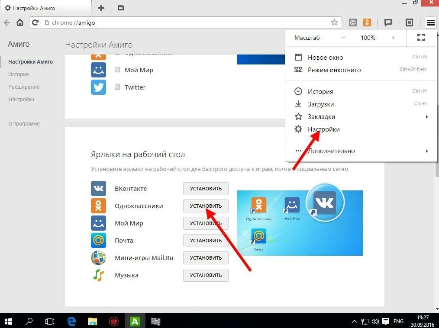Open История from the dropdown menu
Viewport: 439px width, 328px height.
tap(361, 91)
